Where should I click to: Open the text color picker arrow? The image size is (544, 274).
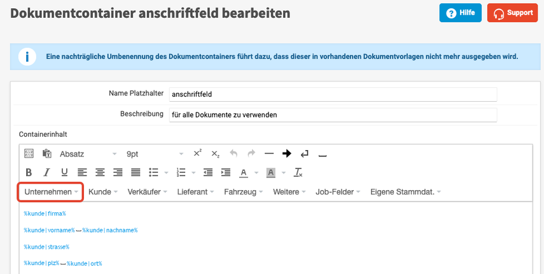pyautogui.click(x=256, y=172)
